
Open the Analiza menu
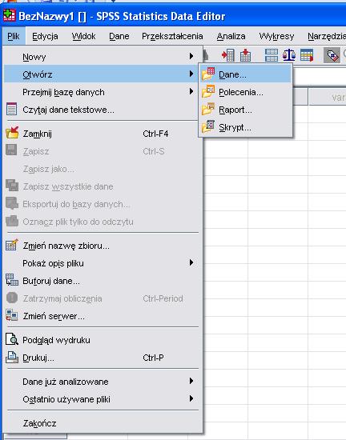231,36
